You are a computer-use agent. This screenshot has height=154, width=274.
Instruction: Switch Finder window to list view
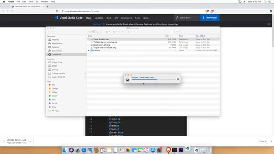pyautogui.click(x=93, y=32)
